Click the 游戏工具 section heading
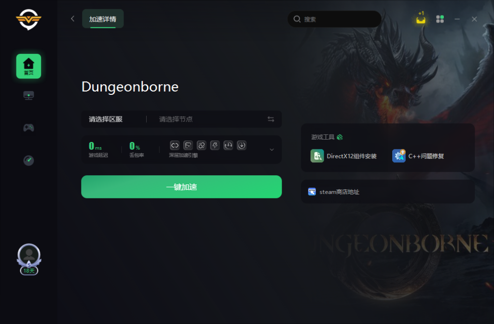Viewport: 494px width, 324px height. tap(323, 137)
